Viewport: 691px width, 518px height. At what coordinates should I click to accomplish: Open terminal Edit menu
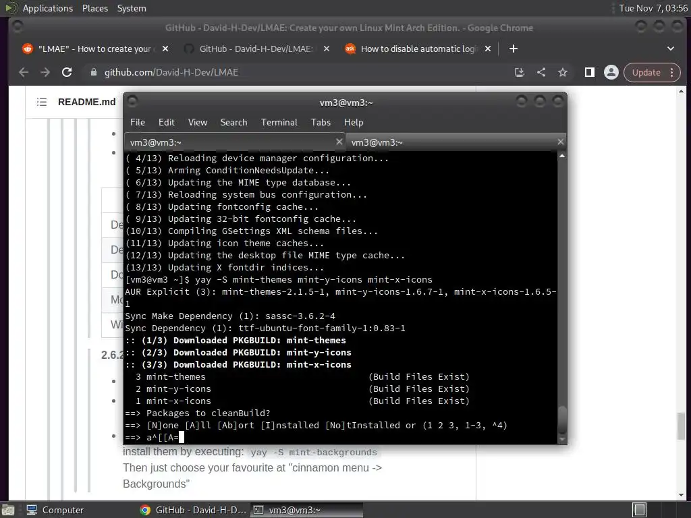click(x=167, y=123)
